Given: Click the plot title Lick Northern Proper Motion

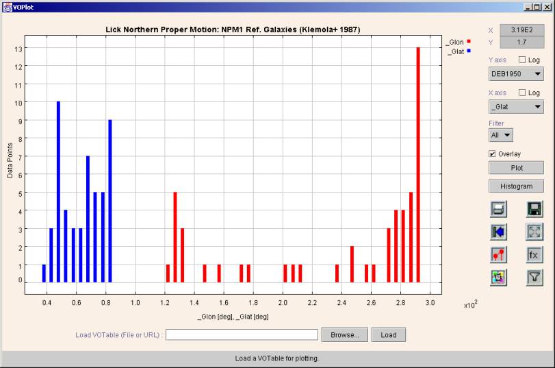Looking at the screenshot, I should 233,29.
